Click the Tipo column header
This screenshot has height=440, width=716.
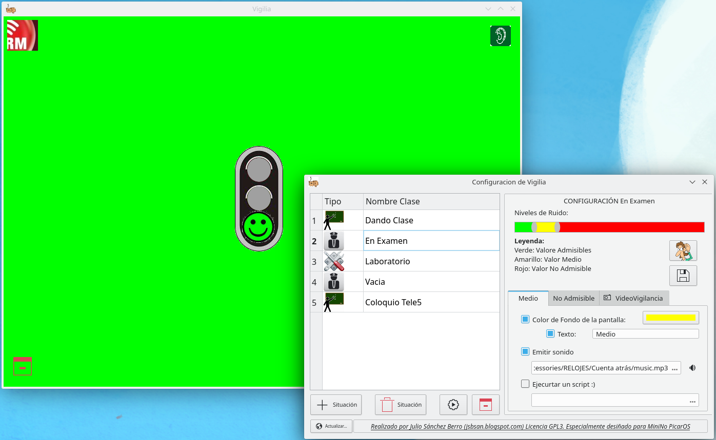click(343, 201)
